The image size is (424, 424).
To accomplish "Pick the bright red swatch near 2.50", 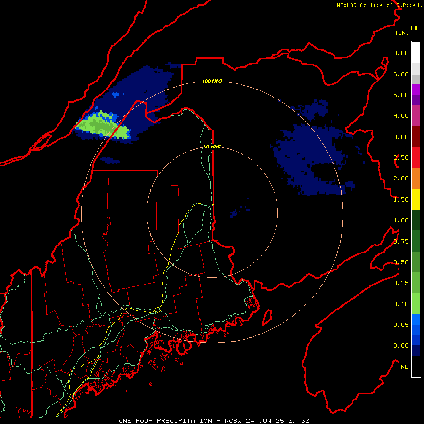I will (x=416, y=158).
